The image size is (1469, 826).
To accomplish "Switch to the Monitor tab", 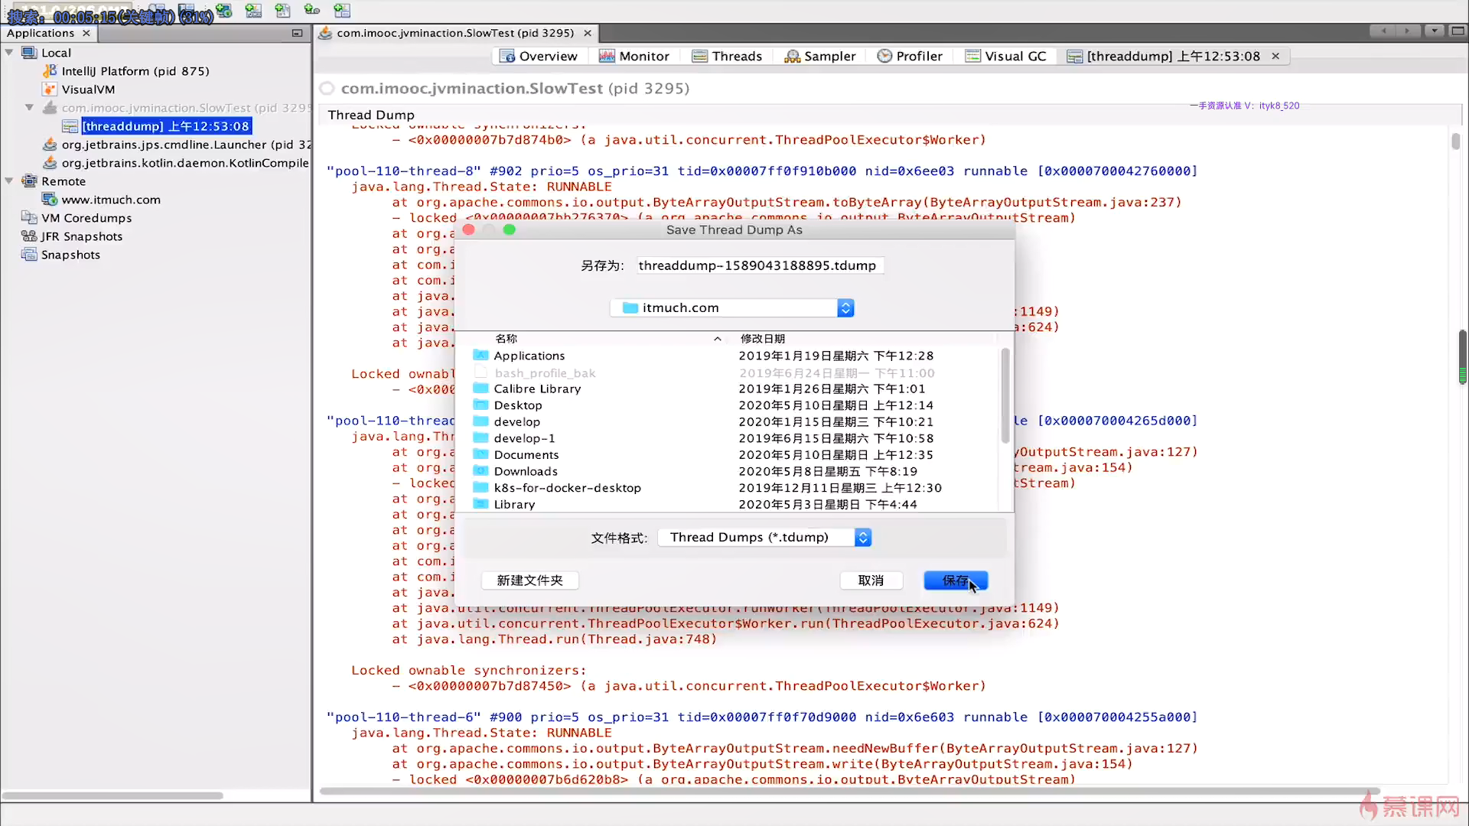I will coord(634,56).
